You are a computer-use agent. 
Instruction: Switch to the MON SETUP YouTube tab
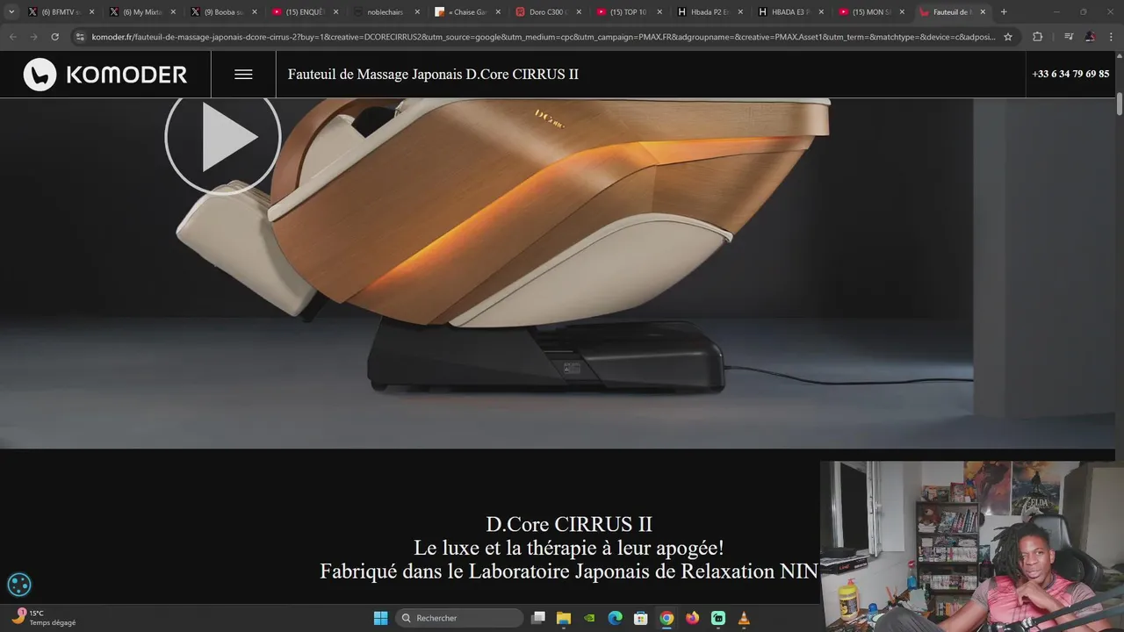871,12
